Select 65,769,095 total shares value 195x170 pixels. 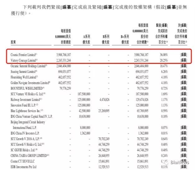142,111
